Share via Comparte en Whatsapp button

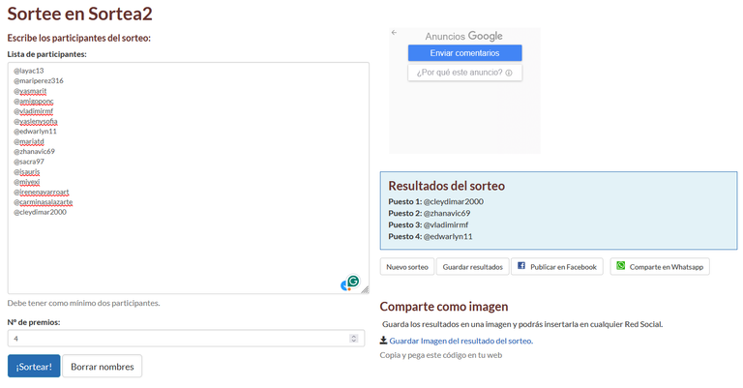(660, 267)
